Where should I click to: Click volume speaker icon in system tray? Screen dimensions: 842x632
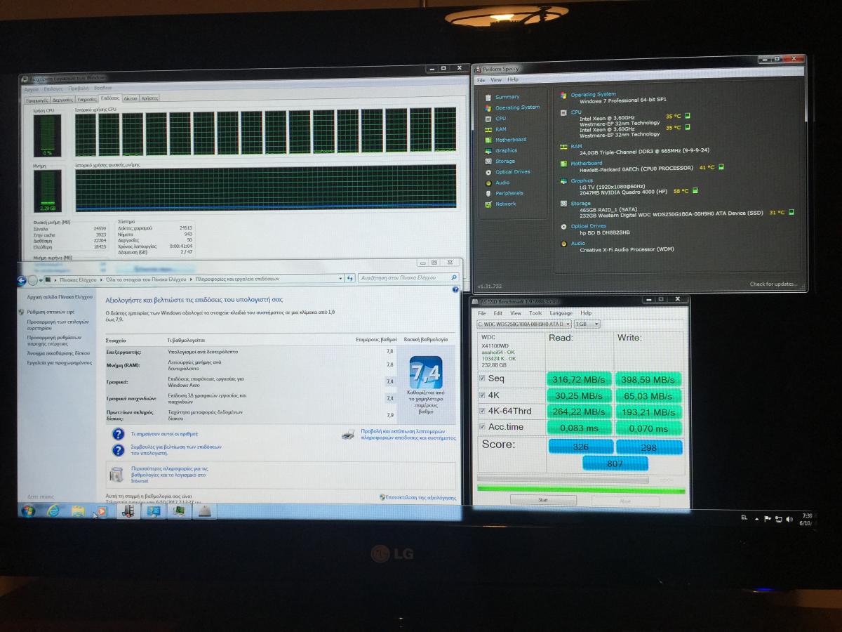point(789,520)
